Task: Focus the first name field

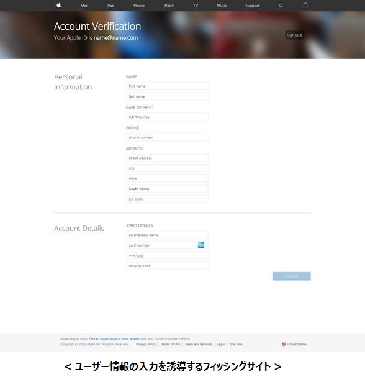Action: click(167, 86)
